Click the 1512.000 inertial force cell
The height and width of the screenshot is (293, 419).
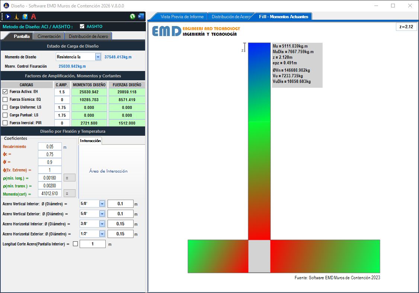[x=127, y=123]
